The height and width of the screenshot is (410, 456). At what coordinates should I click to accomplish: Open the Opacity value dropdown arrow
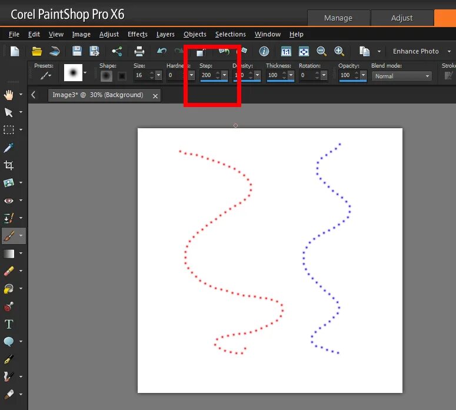[x=363, y=75]
